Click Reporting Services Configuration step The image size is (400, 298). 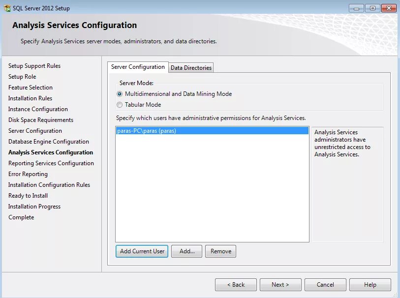click(51, 163)
